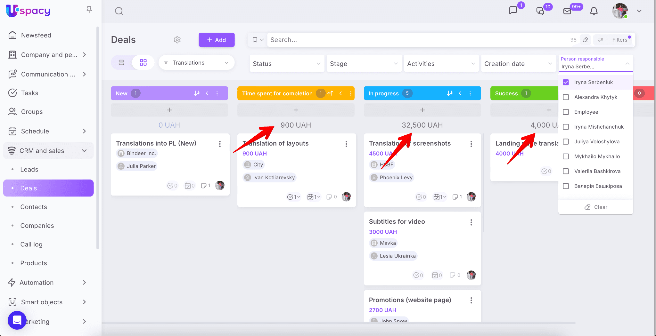The width and height of the screenshot is (656, 336).
Task: Click the user profile avatar in the header
Action: pyautogui.click(x=620, y=11)
